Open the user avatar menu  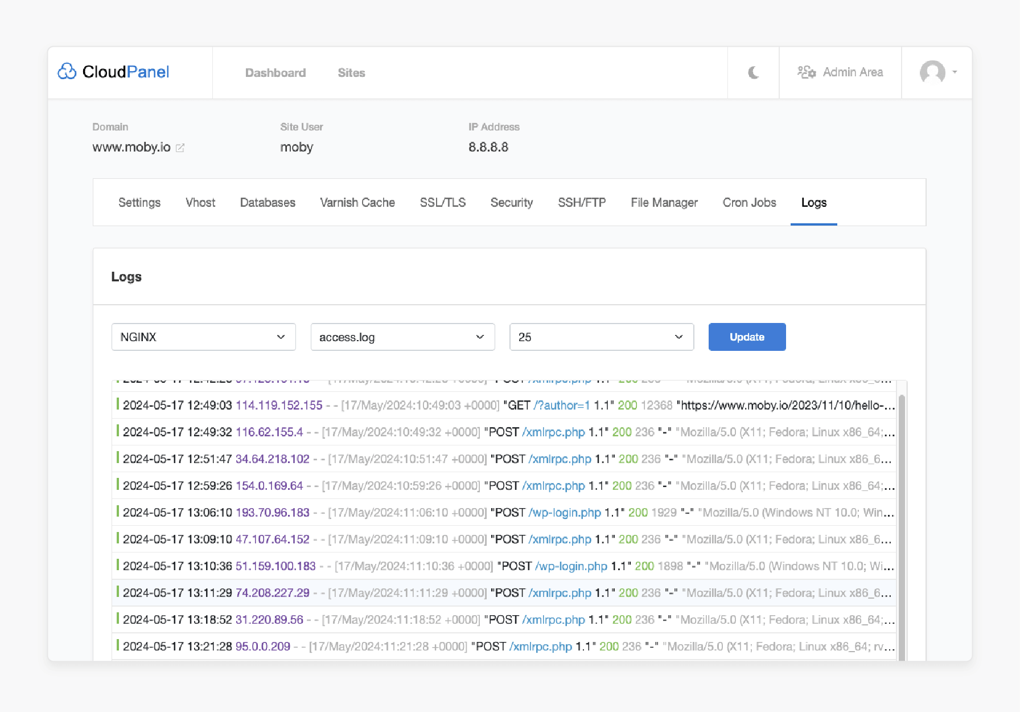click(938, 72)
